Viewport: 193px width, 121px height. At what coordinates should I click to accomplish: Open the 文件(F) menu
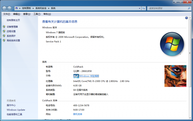pyautogui.click(x=7, y=14)
